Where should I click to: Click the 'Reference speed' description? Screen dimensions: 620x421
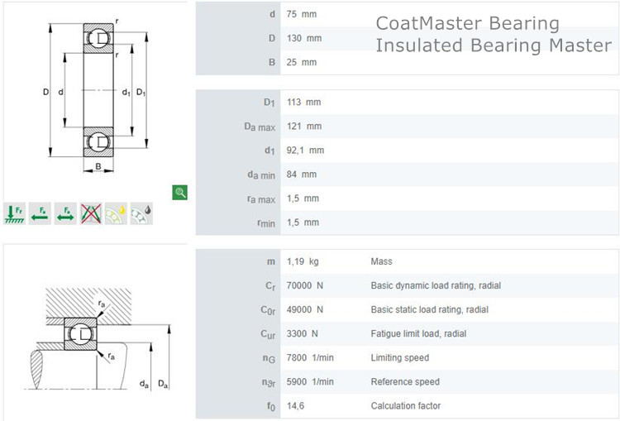click(405, 382)
